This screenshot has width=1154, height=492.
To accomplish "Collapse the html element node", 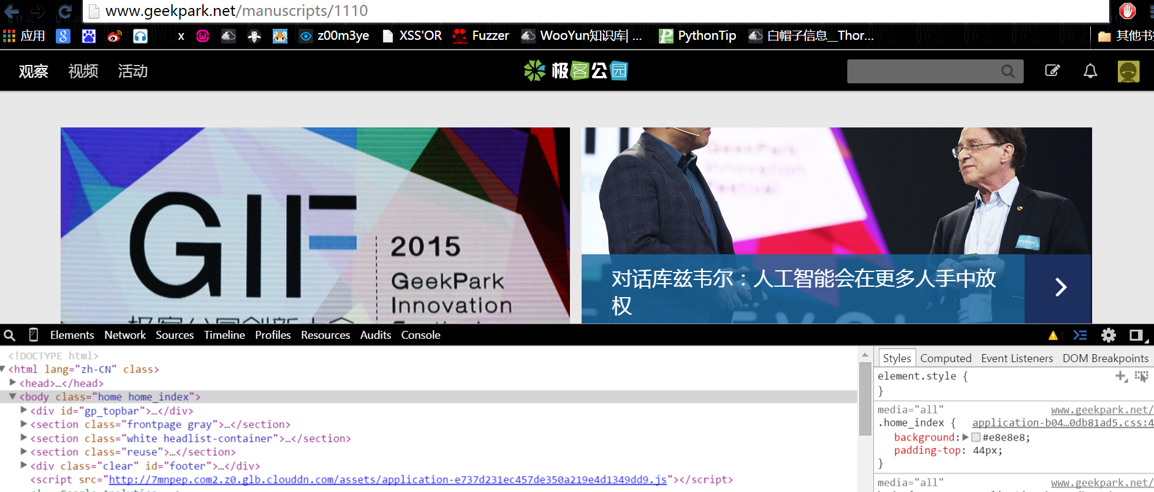I will pos(2,369).
